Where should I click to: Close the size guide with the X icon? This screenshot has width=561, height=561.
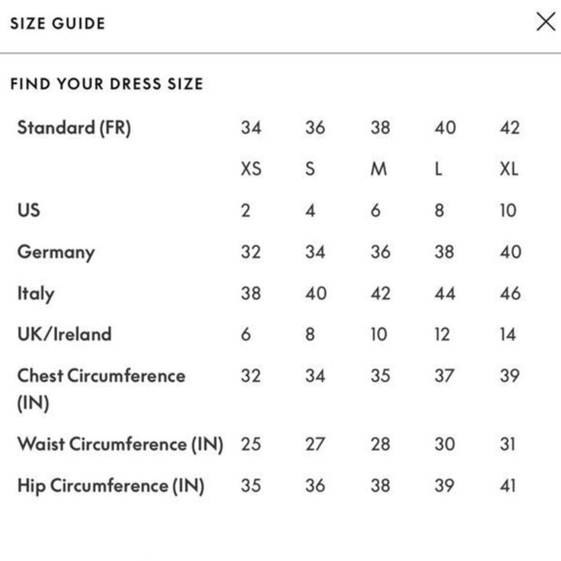tap(546, 21)
